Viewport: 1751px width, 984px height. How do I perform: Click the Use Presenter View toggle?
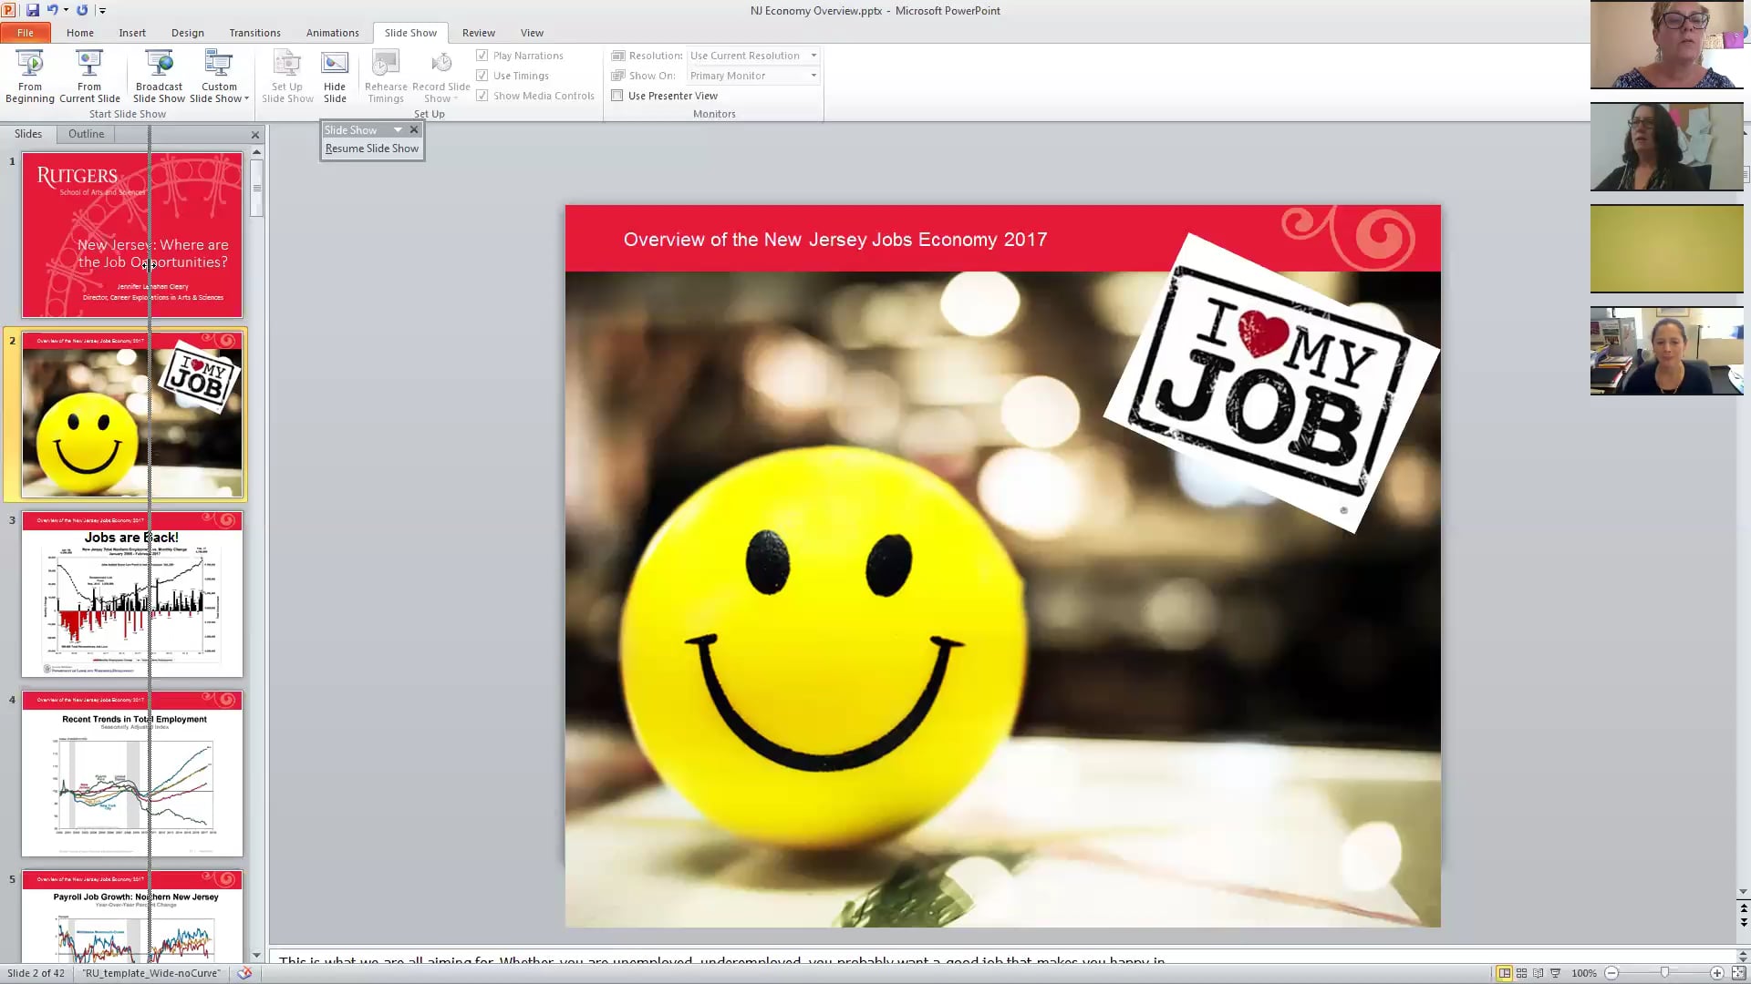pos(619,95)
